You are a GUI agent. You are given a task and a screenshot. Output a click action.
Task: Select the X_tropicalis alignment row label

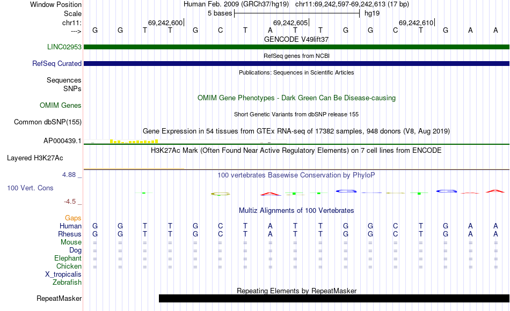pos(63,275)
